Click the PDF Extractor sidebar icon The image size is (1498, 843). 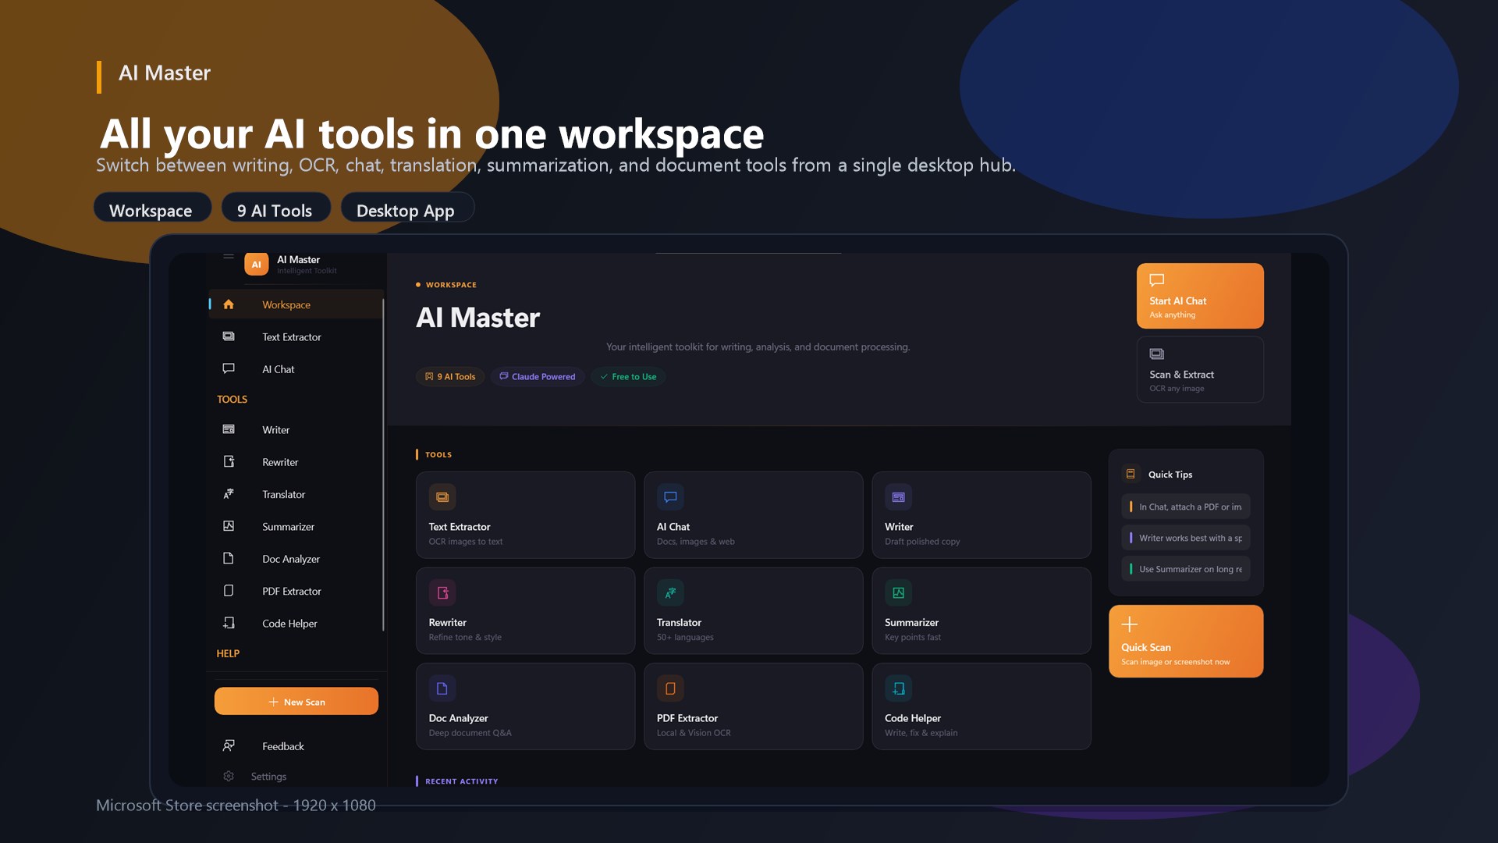(229, 591)
